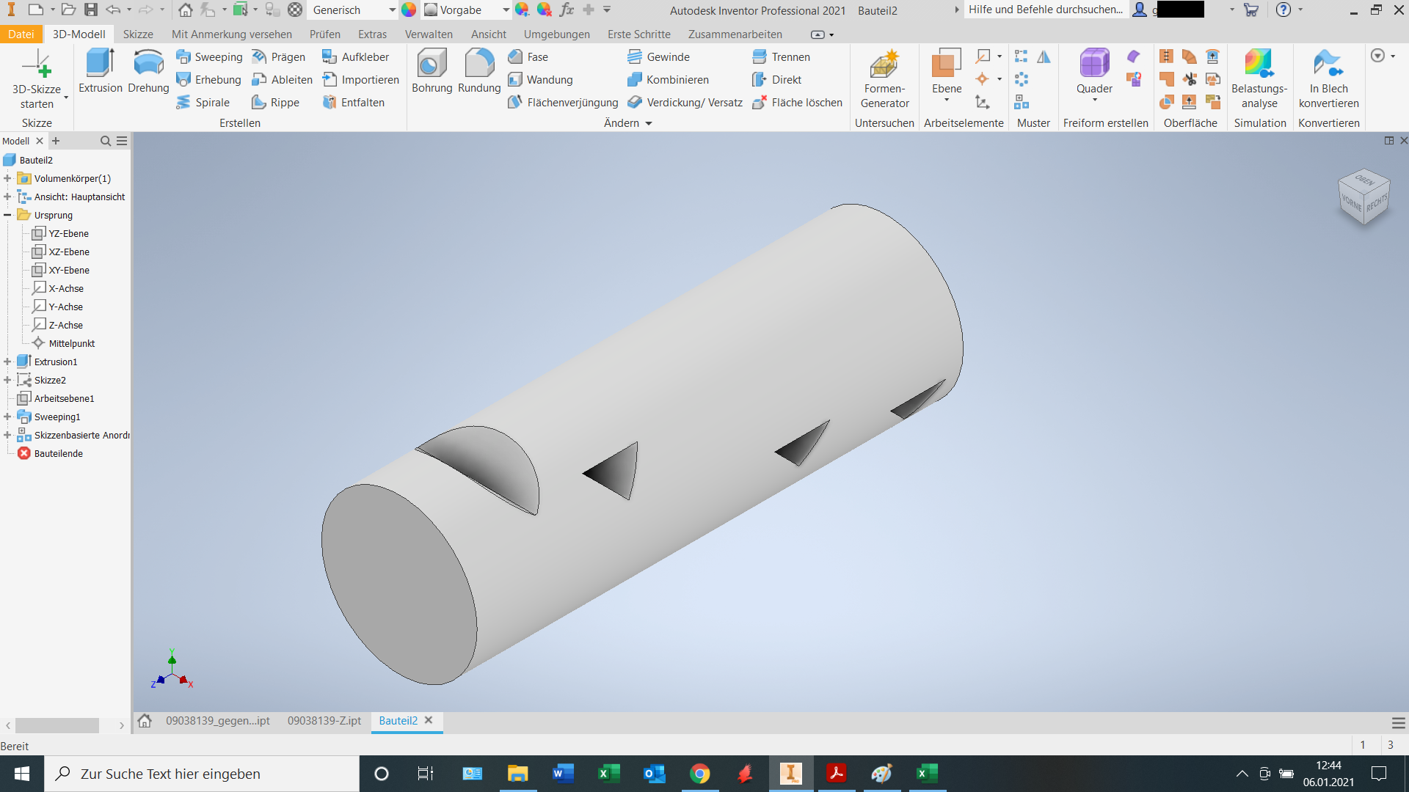Open the fx Parameter icon
1409x792 pixels.
pos(567,10)
